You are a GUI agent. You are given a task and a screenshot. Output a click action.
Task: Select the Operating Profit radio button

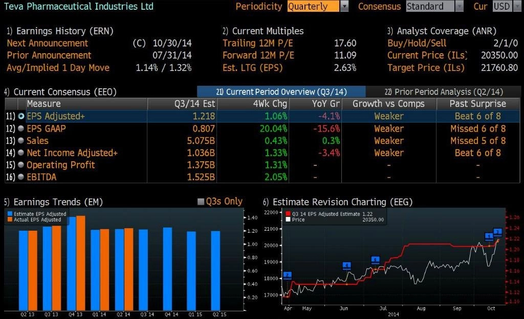[x=21, y=165]
